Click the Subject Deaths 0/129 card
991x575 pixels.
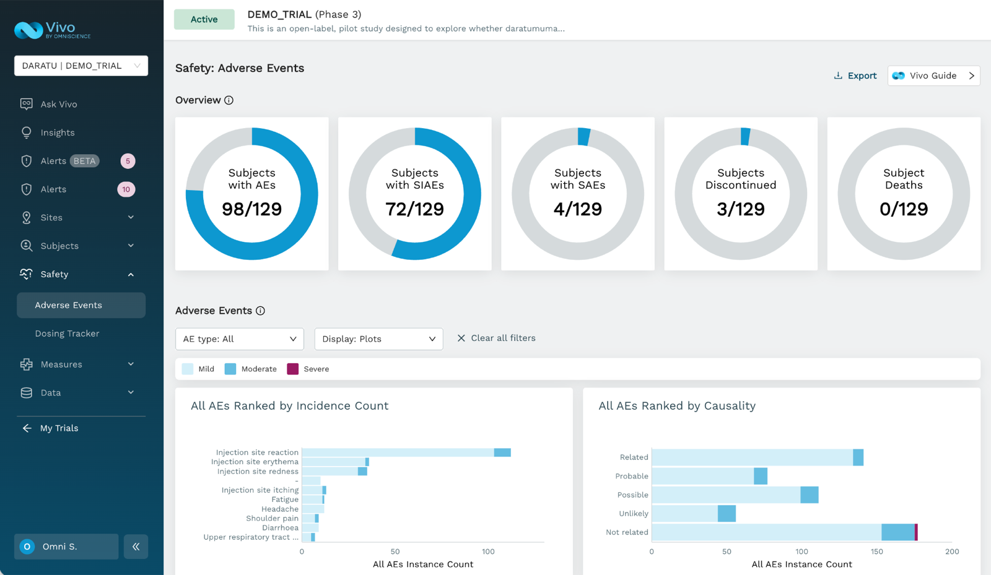coord(904,194)
